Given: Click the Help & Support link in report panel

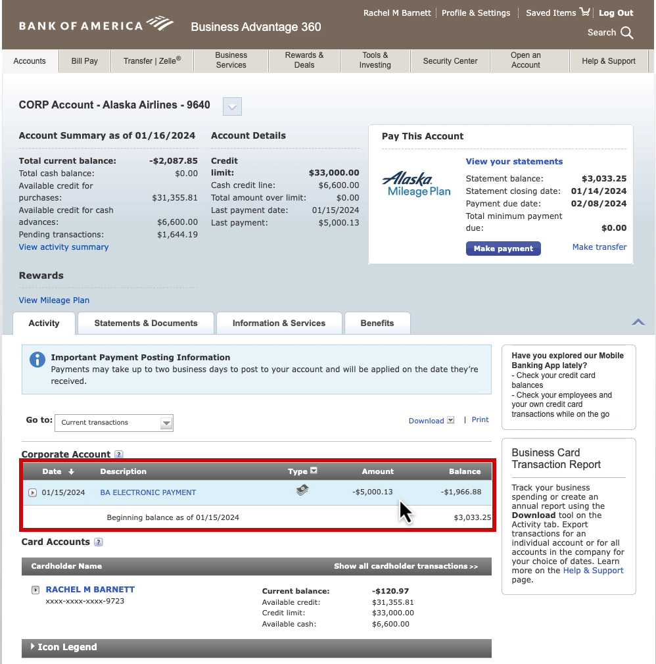Looking at the screenshot, I should point(593,571).
